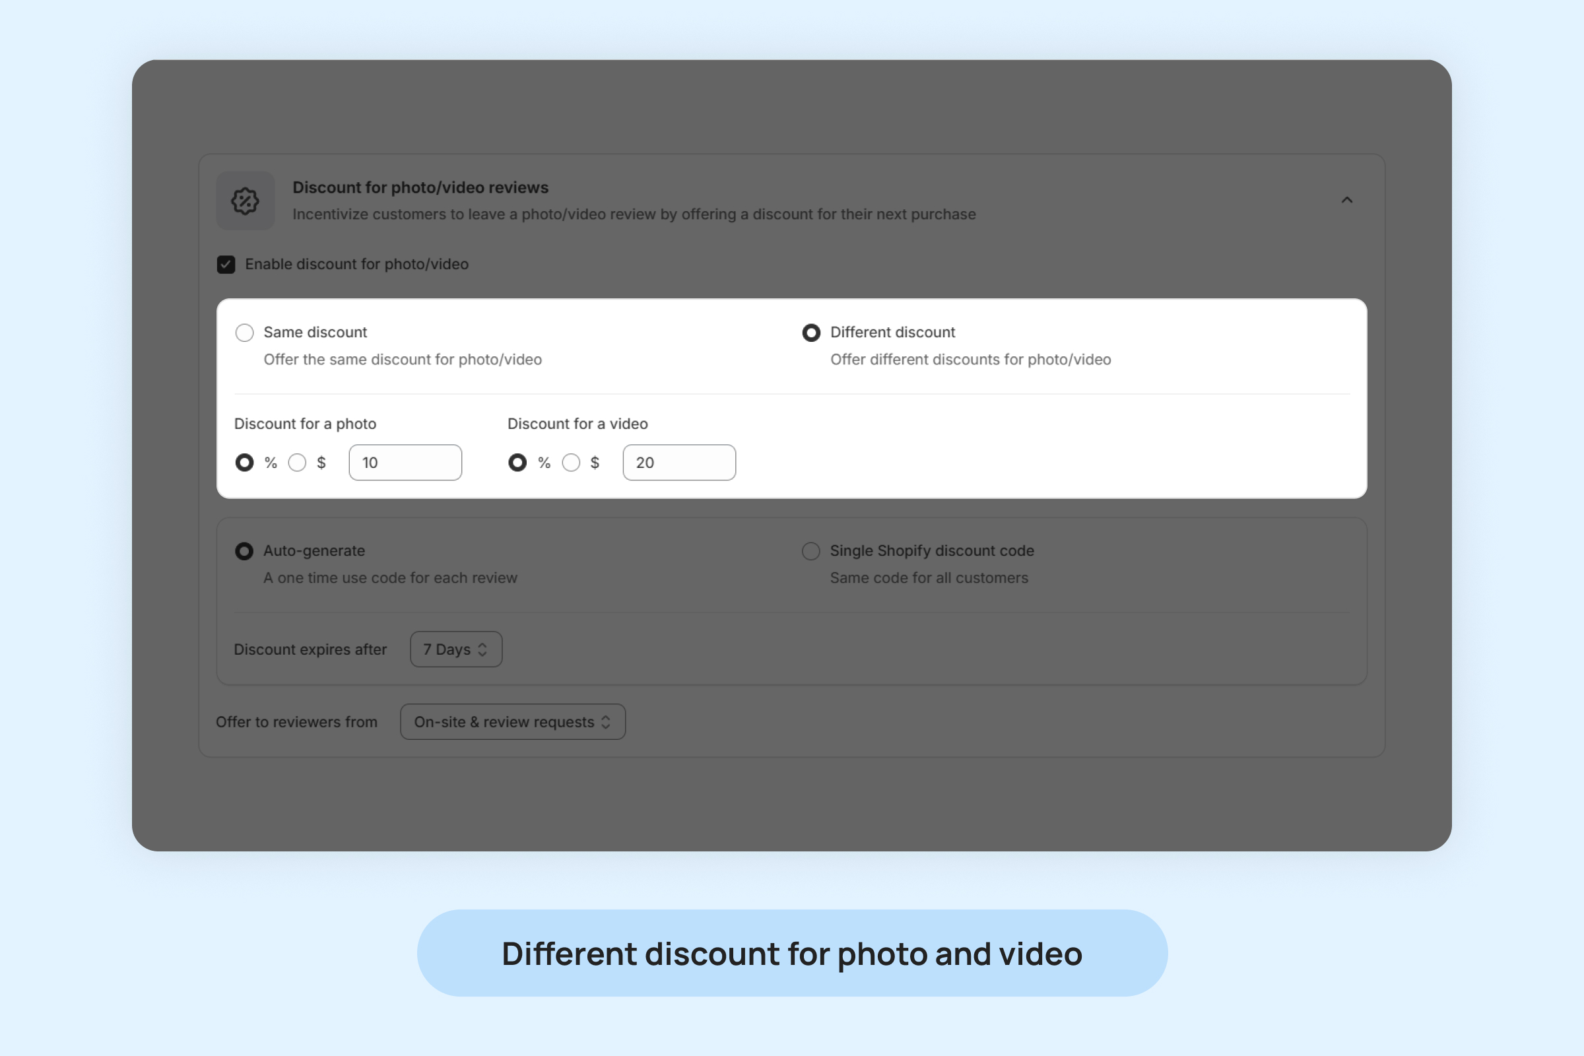Choose dollar type for photo discount
Viewport: 1584px width, 1056px height.
pos(297,463)
